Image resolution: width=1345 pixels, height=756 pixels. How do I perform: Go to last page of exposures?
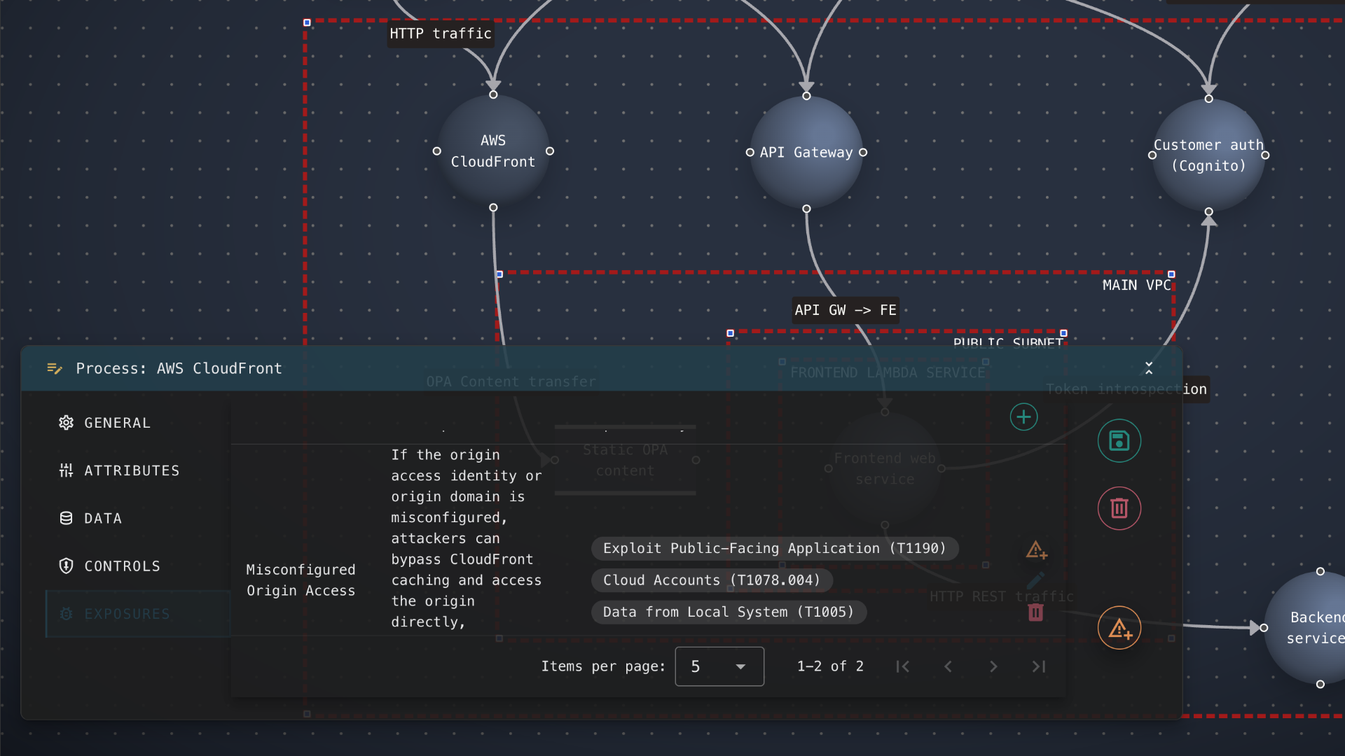click(1039, 666)
